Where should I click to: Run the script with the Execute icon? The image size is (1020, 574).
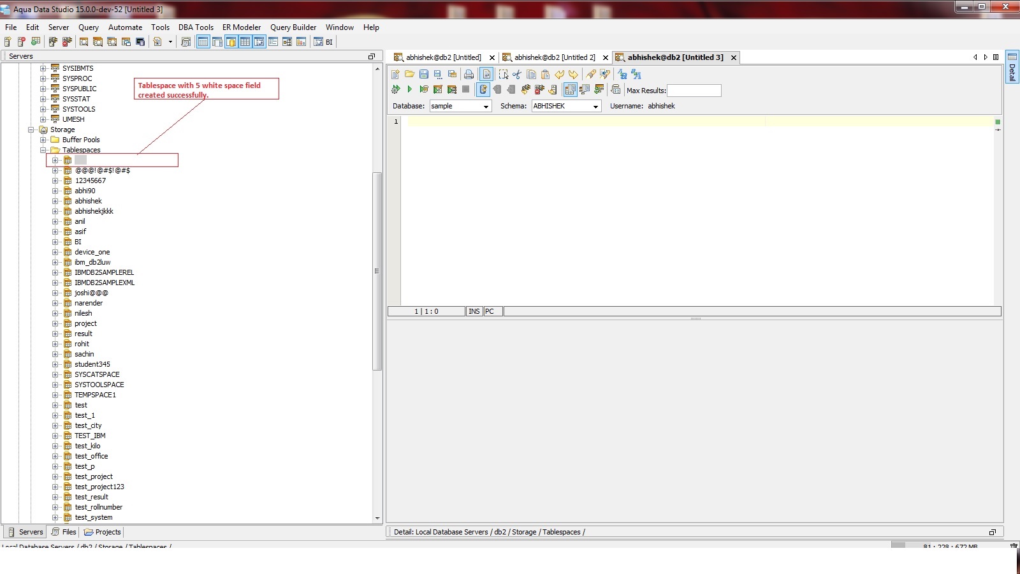pyautogui.click(x=395, y=90)
